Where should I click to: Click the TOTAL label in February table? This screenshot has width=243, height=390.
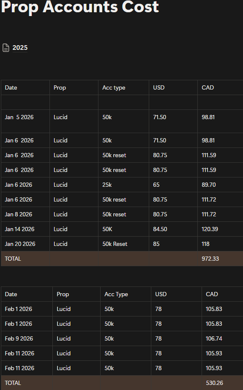[x=13, y=383]
